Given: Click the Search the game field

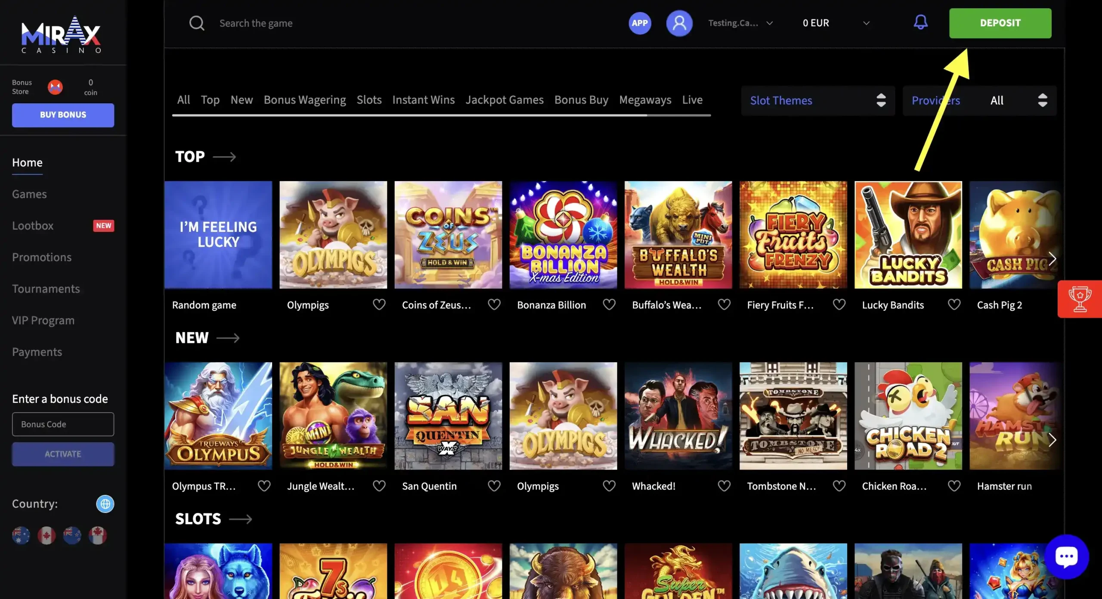Looking at the screenshot, I should 256,23.
